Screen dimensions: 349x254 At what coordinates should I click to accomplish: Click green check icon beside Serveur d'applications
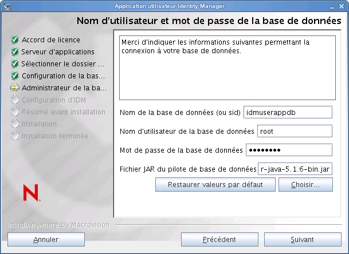tap(15, 52)
